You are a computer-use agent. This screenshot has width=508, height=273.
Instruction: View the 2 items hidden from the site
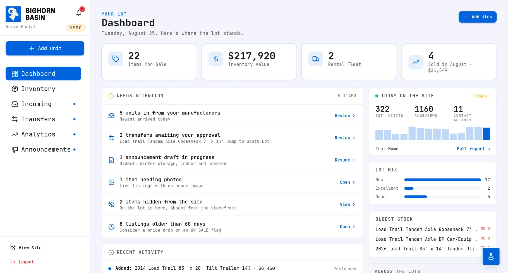(347, 204)
